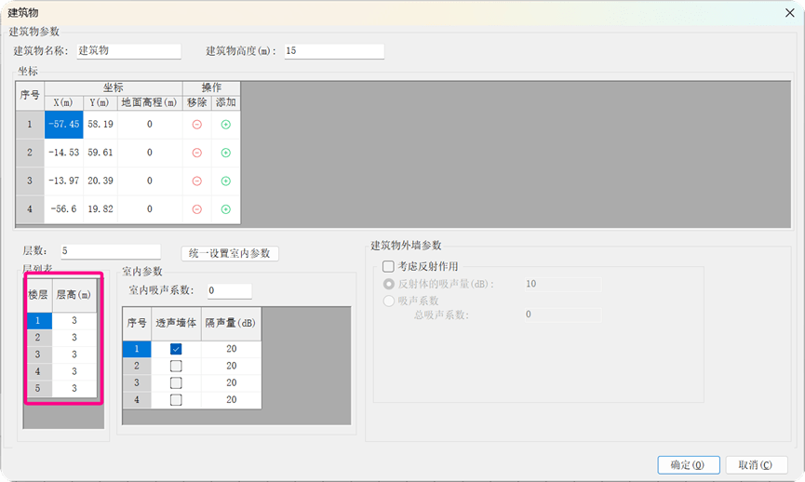Close the 建筑物 dialog window
Image resolution: width=805 pixels, height=482 pixels.
[x=789, y=13]
